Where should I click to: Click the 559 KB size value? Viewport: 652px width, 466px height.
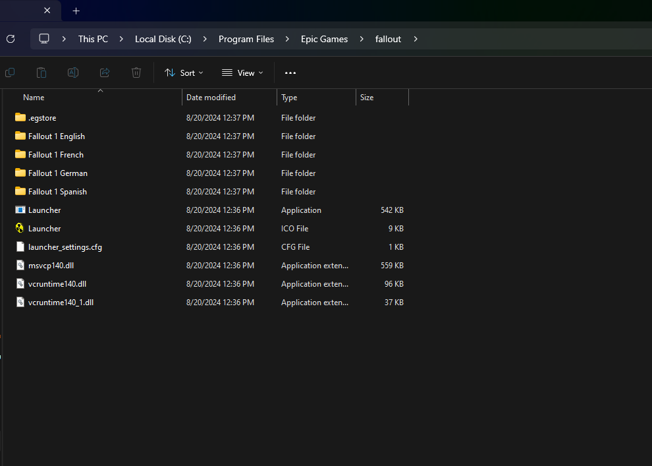[392, 266]
